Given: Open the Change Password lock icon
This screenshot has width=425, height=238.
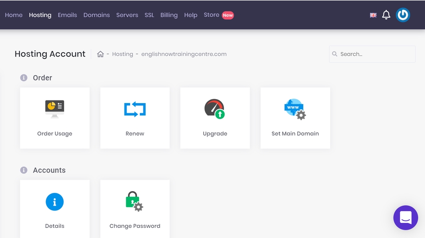Looking at the screenshot, I should 135,201.
